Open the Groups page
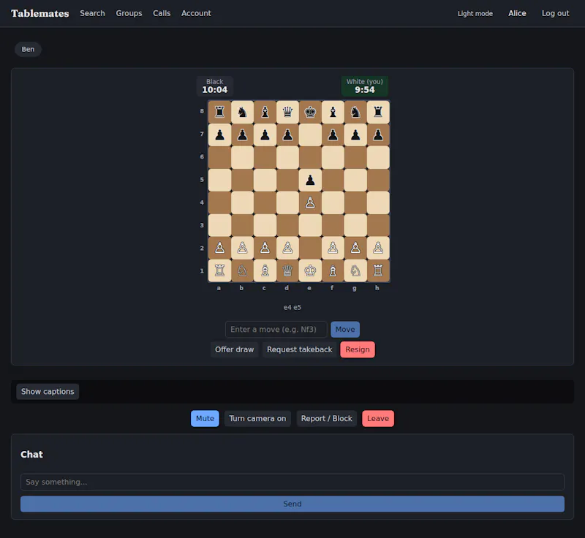 (129, 13)
